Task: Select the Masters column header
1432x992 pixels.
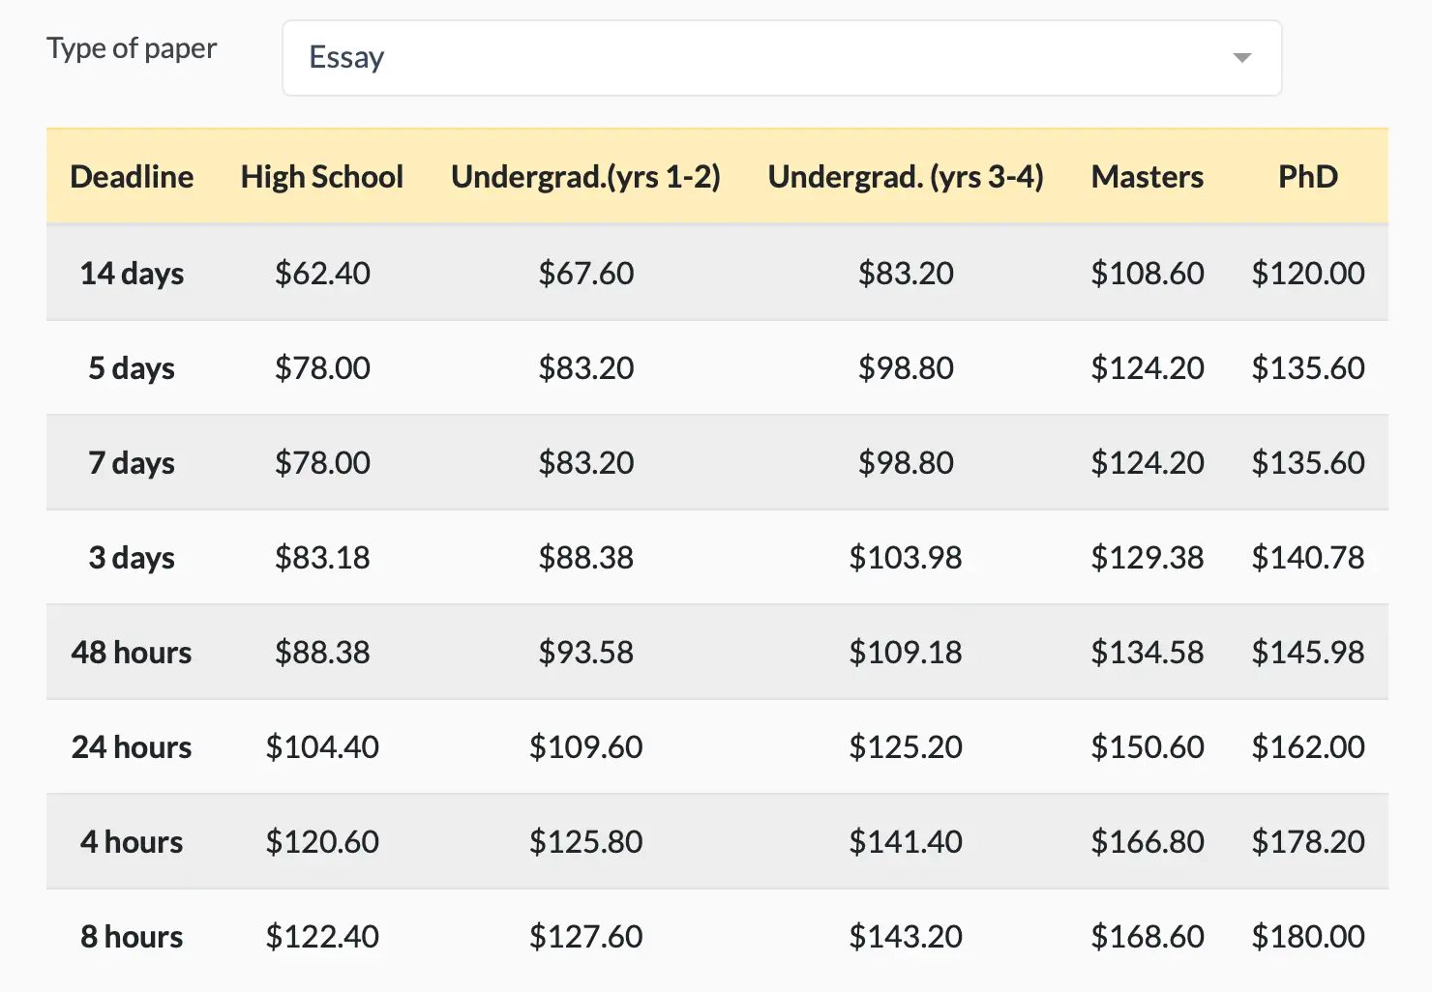Action: pyautogui.click(x=1148, y=176)
